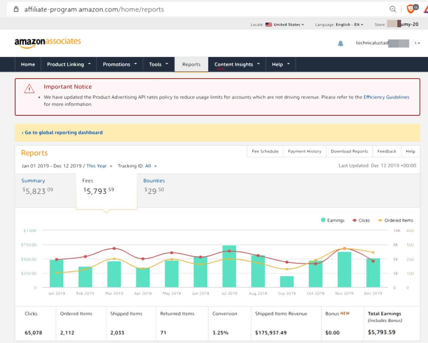Click Total Earnings value $5,793.59
The width and height of the screenshot is (428, 343).
point(382,332)
